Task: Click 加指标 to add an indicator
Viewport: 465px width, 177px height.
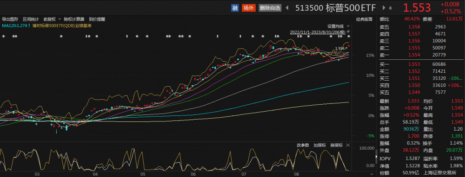Action: pyautogui.click(x=320, y=145)
